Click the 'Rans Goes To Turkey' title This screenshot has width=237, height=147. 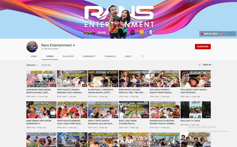coord(190,121)
